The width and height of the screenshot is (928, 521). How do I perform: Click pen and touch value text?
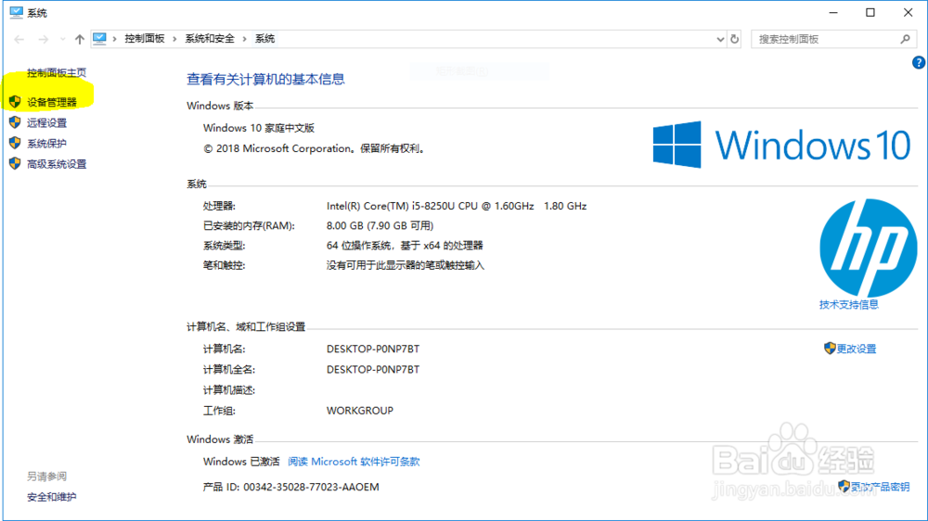pos(406,265)
